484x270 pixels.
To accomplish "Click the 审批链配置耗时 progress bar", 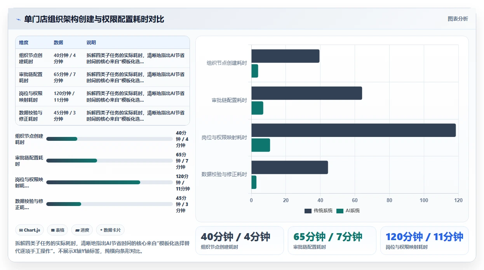I will (x=110, y=161).
